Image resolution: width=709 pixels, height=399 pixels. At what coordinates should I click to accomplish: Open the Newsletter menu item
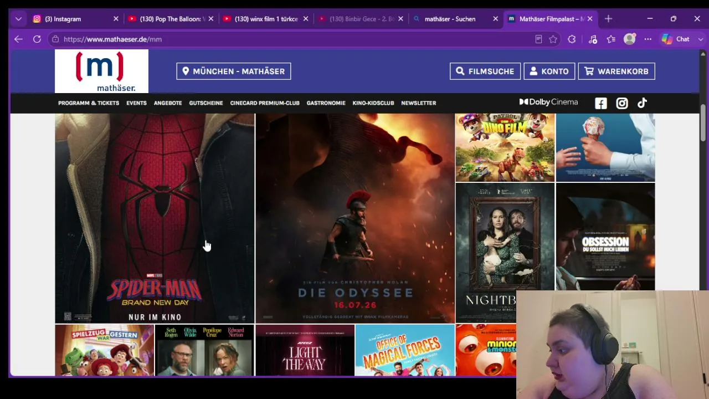[419, 103]
